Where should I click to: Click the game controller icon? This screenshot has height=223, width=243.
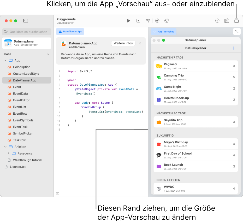click(159, 89)
